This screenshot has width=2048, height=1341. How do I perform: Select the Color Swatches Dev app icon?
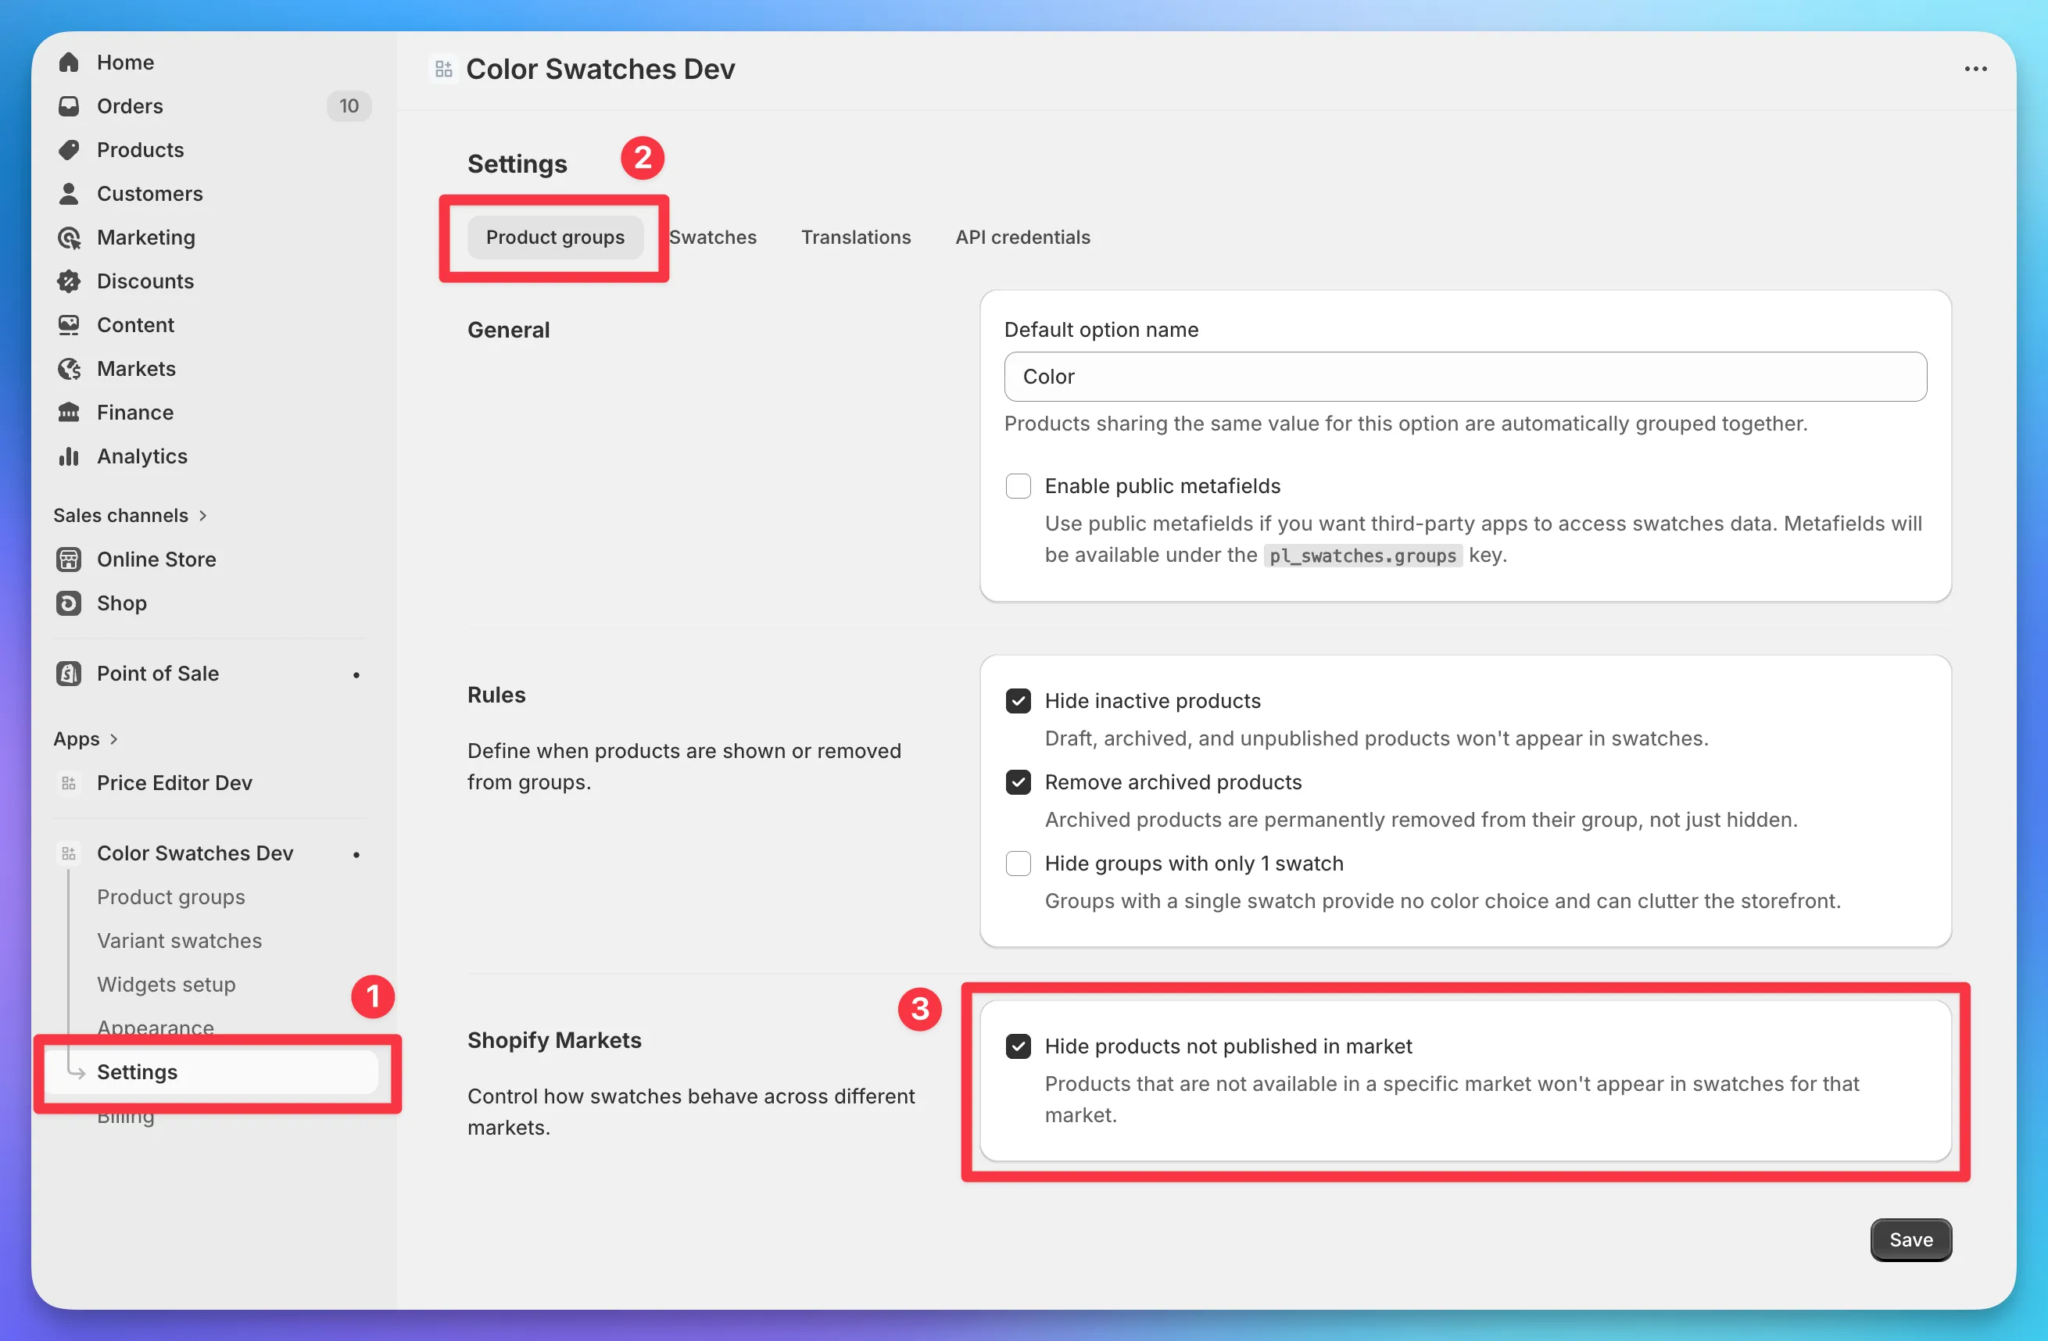click(x=68, y=853)
